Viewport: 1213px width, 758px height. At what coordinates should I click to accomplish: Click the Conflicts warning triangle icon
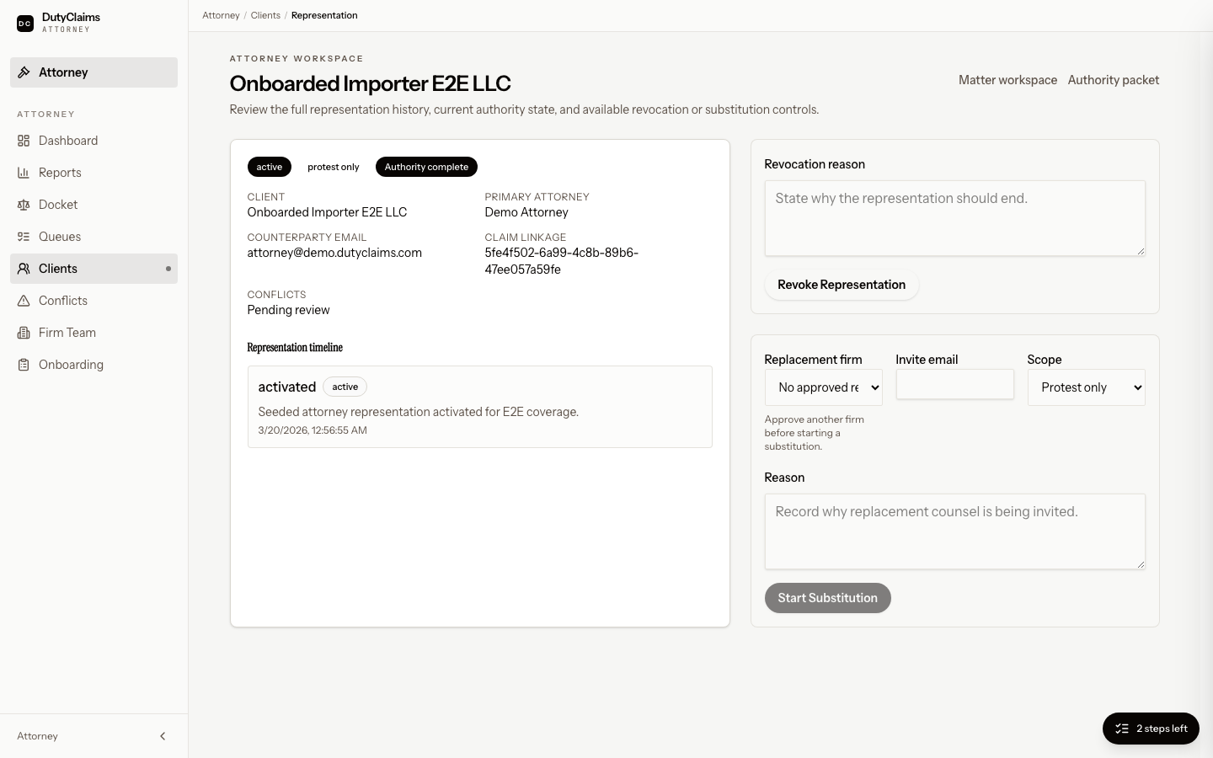pos(24,301)
